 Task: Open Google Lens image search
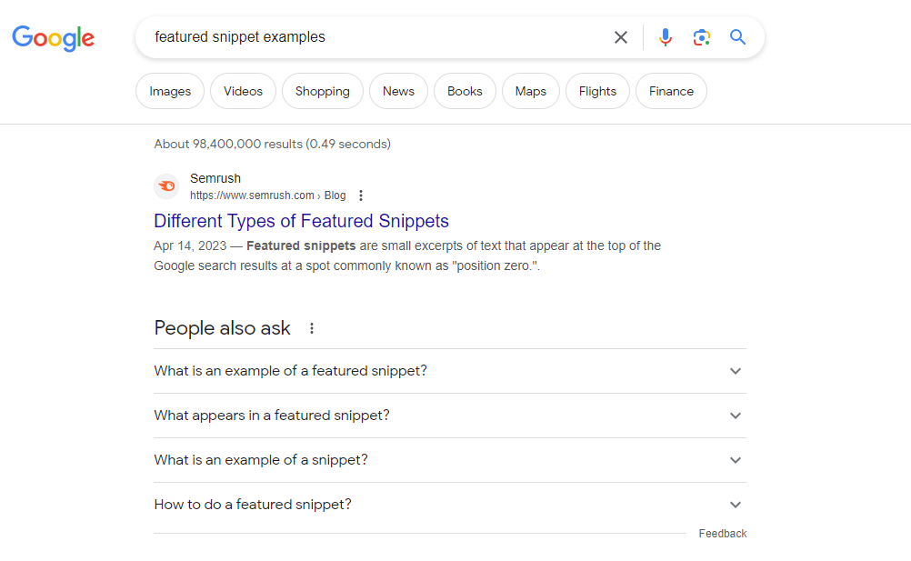tap(701, 37)
